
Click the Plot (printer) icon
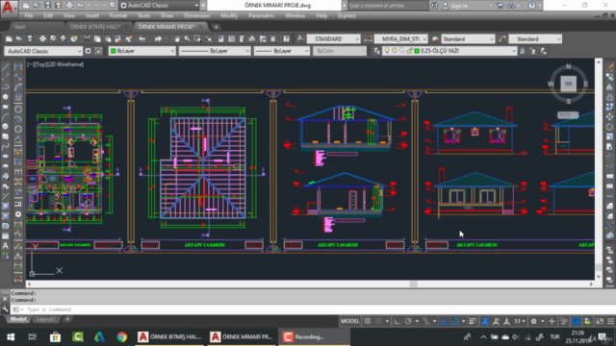point(42,38)
